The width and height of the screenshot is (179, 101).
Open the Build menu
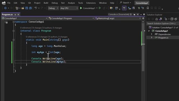[x=46, y=3]
